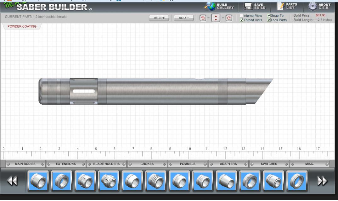Expand the Pommels parts category
The image size is (338, 201).
pos(188,164)
